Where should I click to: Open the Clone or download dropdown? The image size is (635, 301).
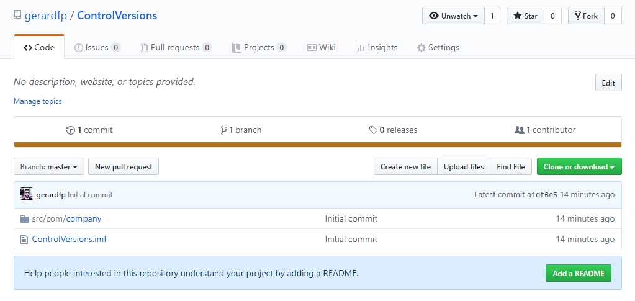tap(579, 167)
